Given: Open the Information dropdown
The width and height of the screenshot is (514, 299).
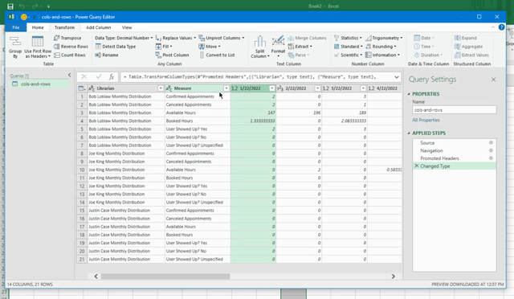Looking at the screenshot, I should point(383,55).
